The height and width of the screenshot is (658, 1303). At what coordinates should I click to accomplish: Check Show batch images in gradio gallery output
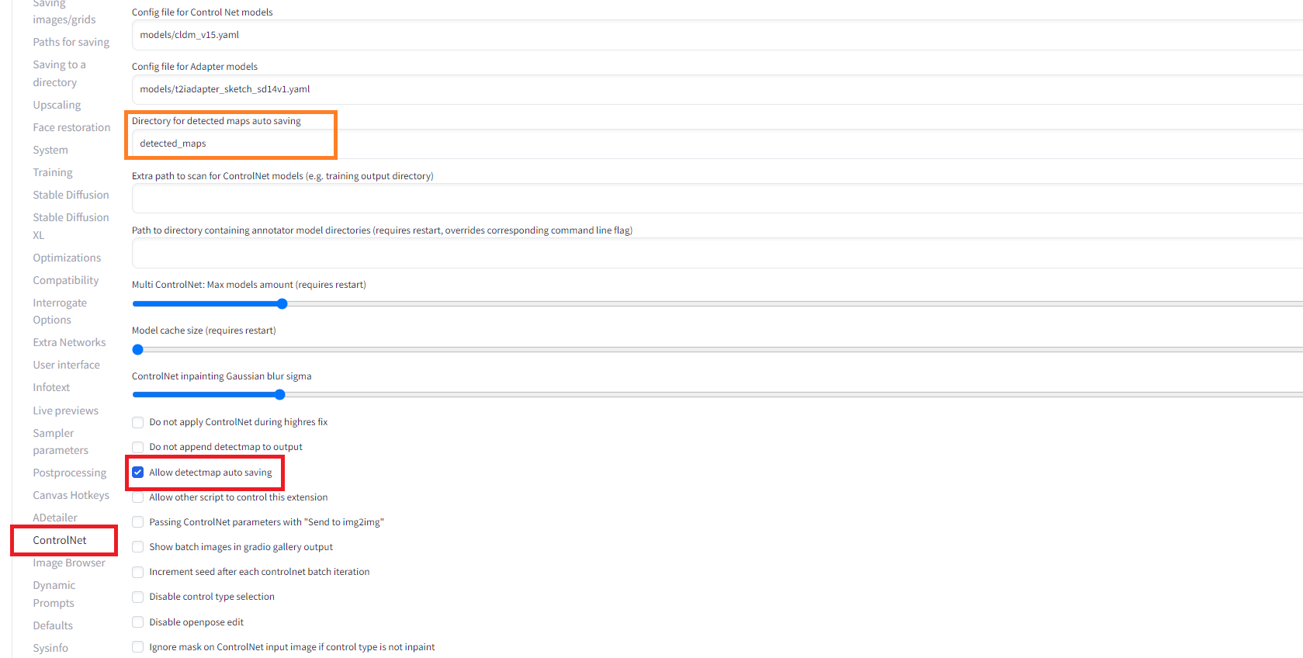(x=138, y=547)
